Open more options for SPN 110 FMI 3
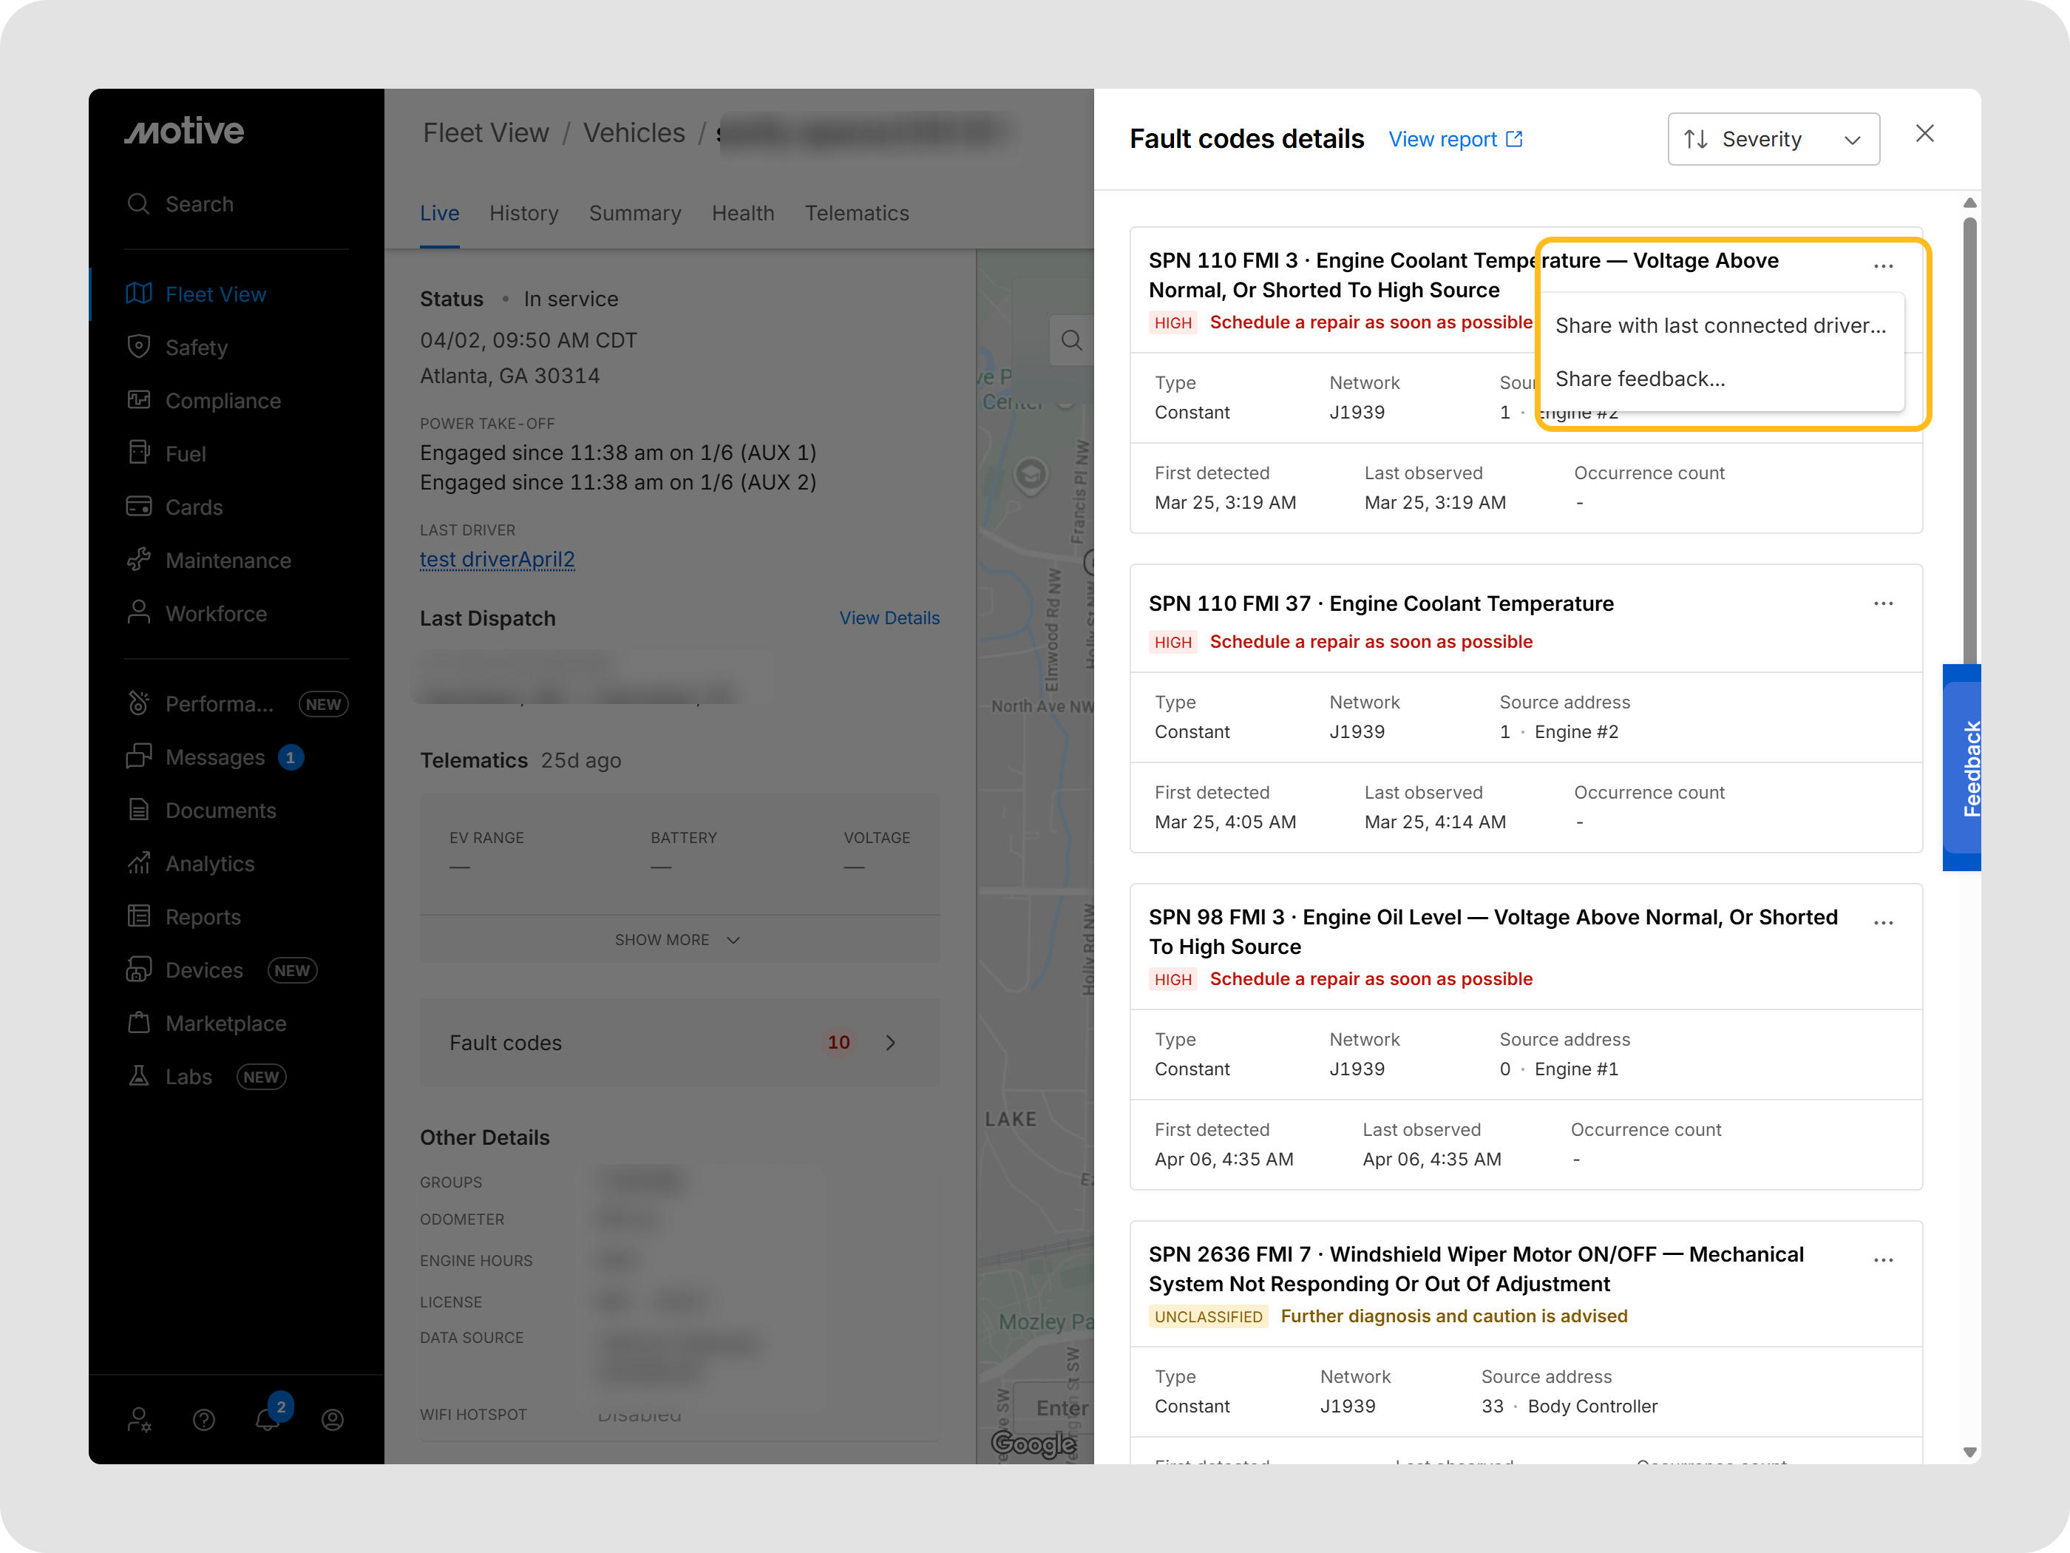 click(1884, 265)
